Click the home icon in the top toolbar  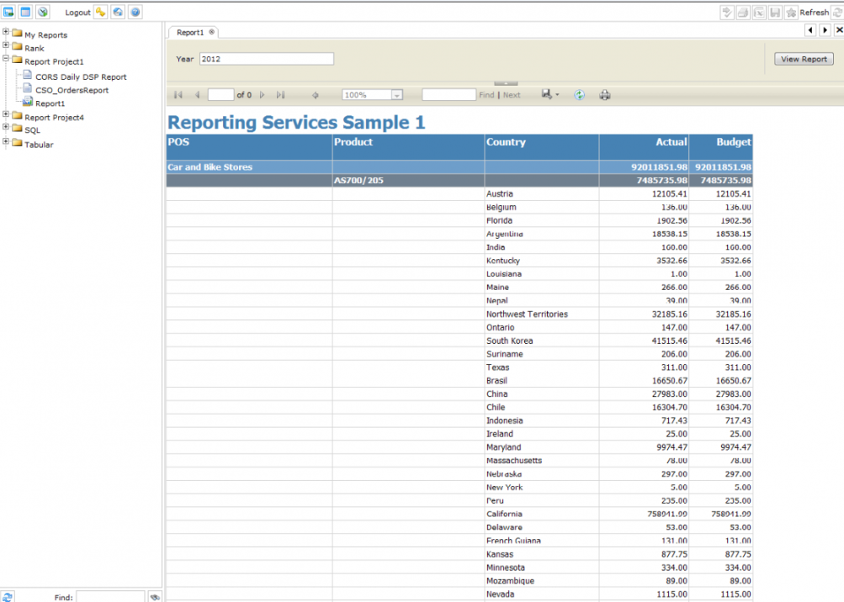(x=118, y=12)
